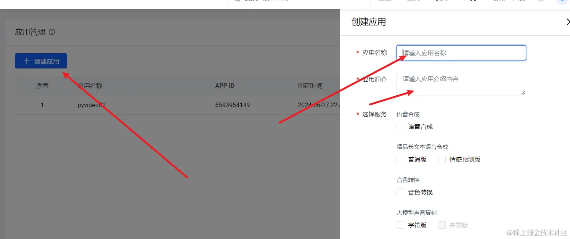
Task: Check the 字符版 checkbox
Action: 400,225
